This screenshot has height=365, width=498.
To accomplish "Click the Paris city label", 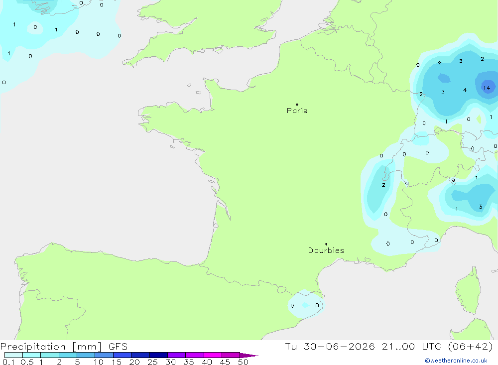I will click(x=297, y=111).
